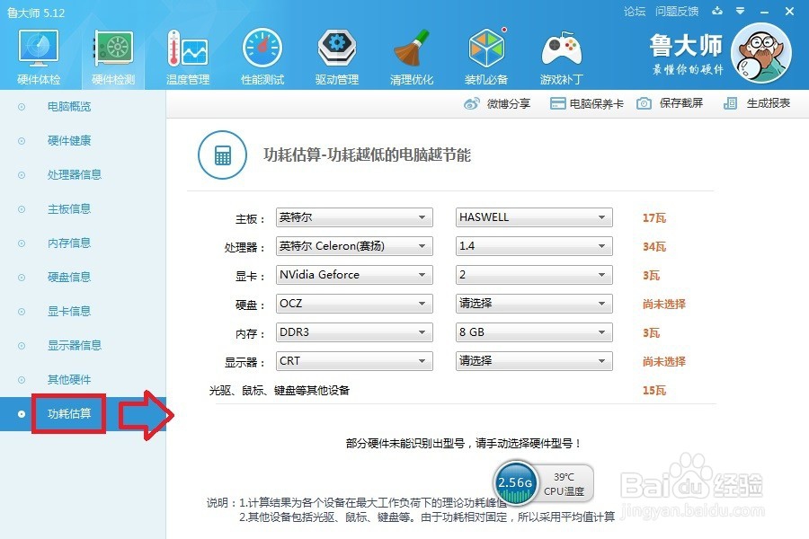Image resolution: width=809 pixels, height=539 pixels.
Task: Select 显示器信息 in the sidebar
Action: tap(75, 346)
